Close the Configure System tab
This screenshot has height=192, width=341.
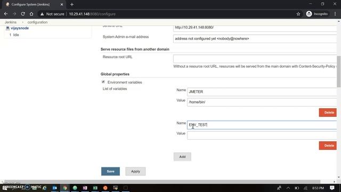click(62, 4)
